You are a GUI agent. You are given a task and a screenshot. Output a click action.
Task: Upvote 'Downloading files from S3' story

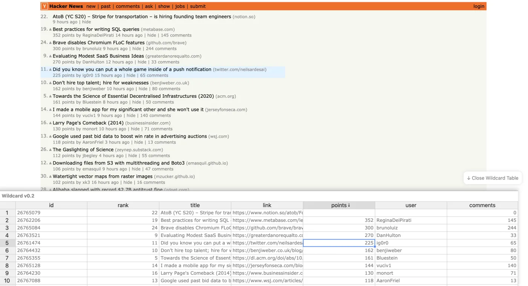pyautogui.click(x=51, y=163)
